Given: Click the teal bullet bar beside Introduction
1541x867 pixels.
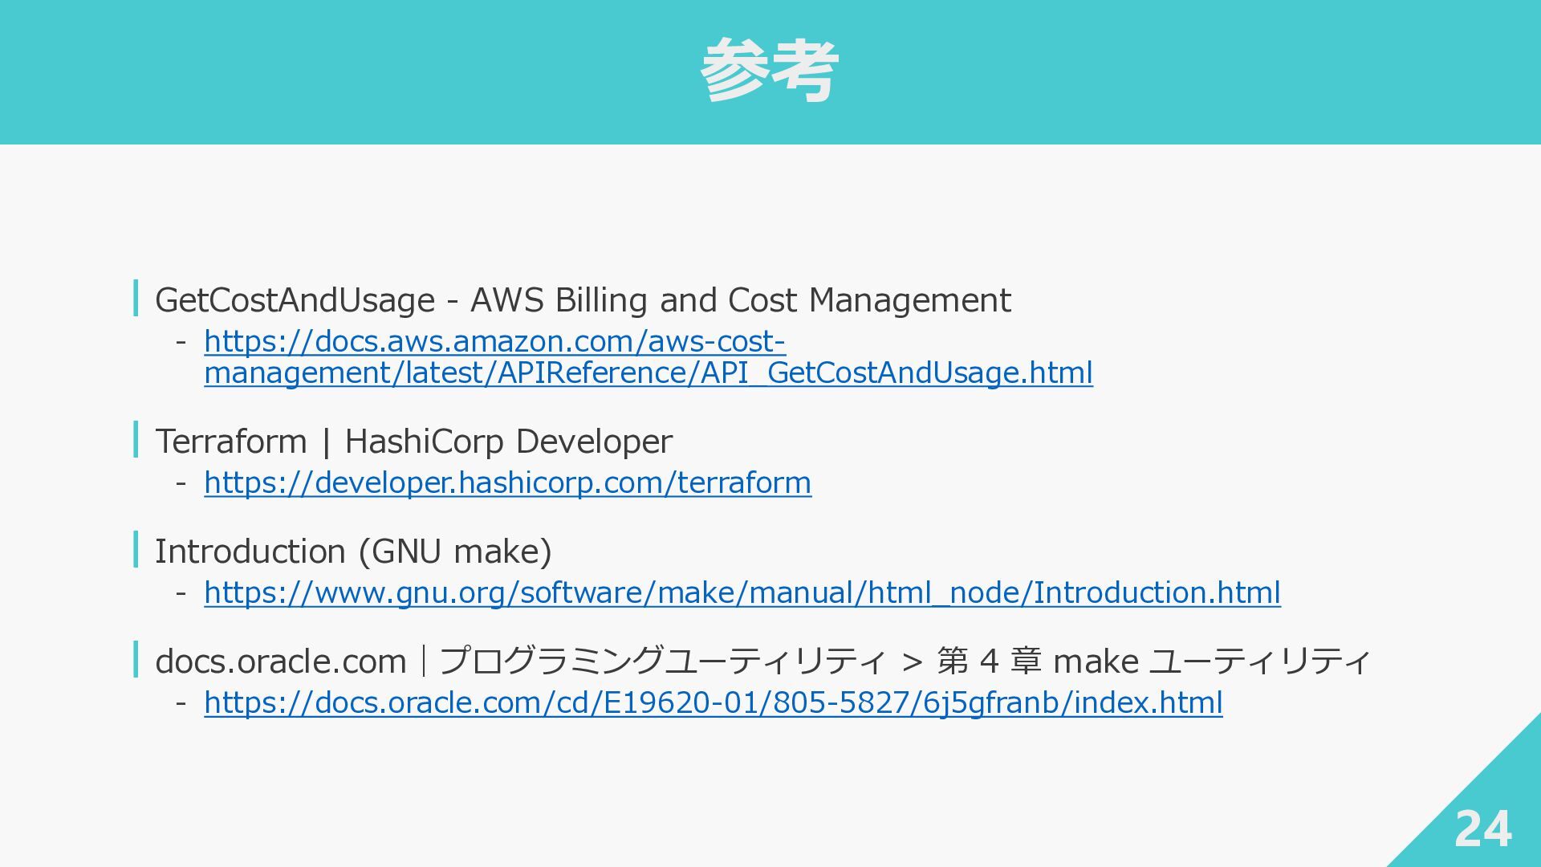Looking at the screenshot, I should [x=136, y=549].
